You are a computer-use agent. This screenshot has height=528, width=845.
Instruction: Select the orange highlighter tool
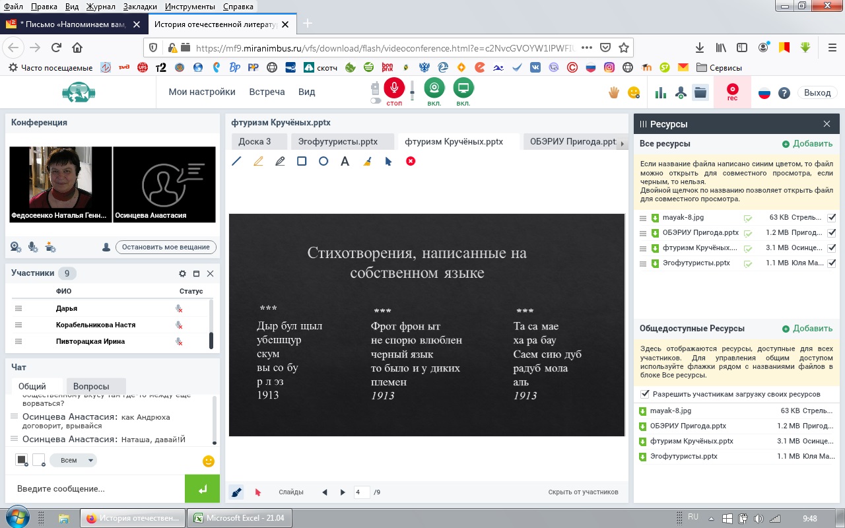pos(258,161)
